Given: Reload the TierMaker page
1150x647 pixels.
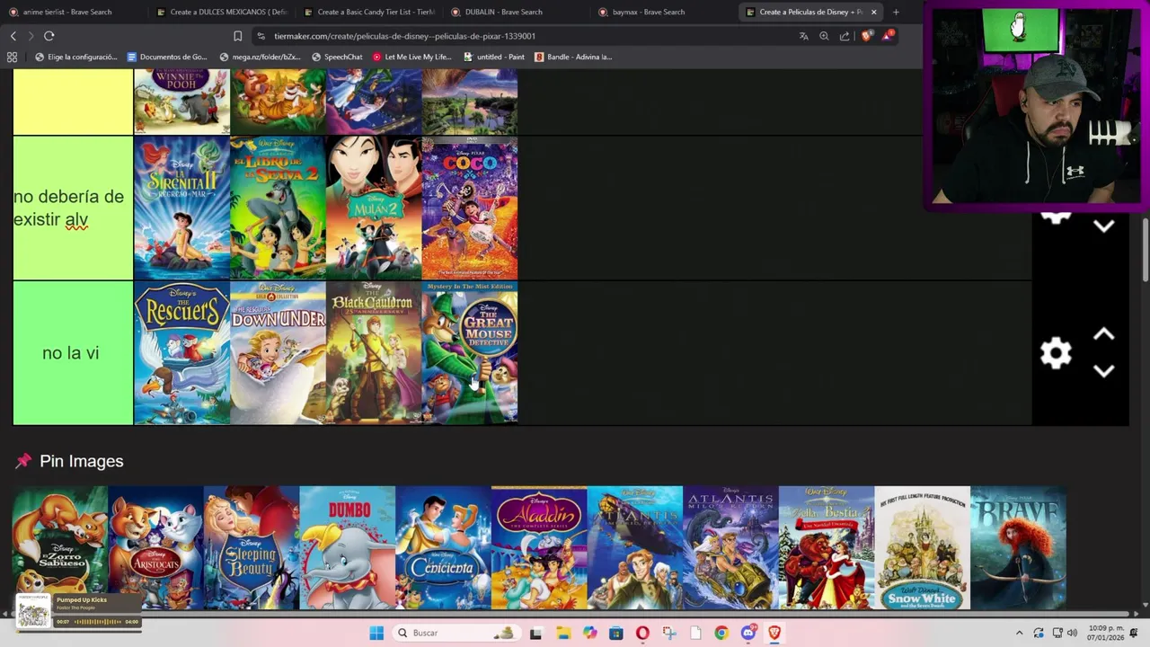Looking at the screenshot, I should tap(49, 36).
